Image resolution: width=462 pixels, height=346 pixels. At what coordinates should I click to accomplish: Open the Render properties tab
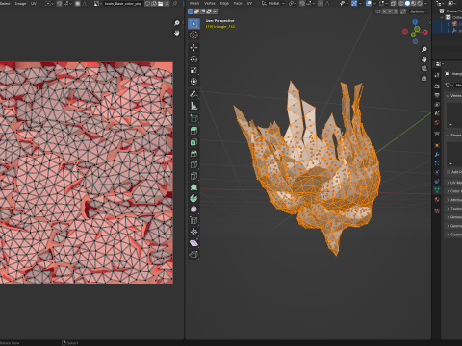437,86
